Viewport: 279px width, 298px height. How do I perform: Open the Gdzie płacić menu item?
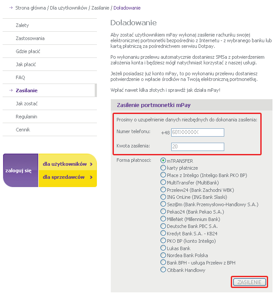tap(28, 51)
